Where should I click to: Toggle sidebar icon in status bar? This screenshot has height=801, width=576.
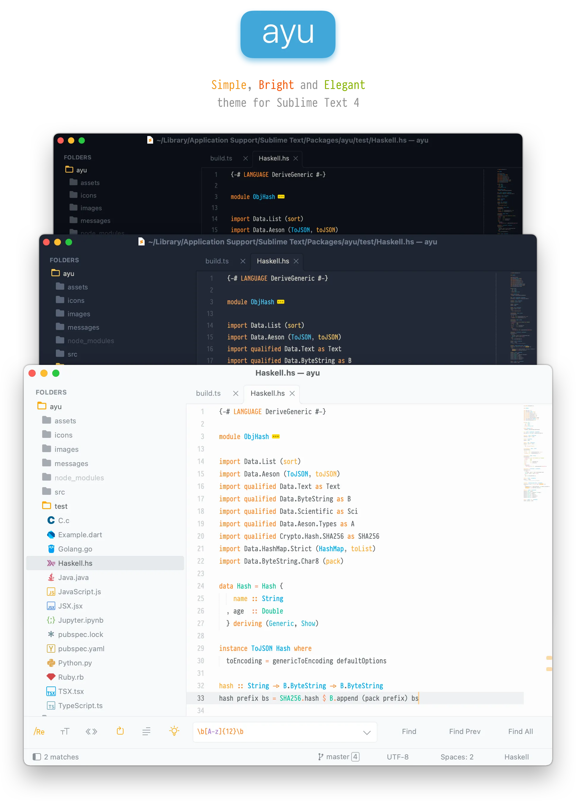click(37, 757)
